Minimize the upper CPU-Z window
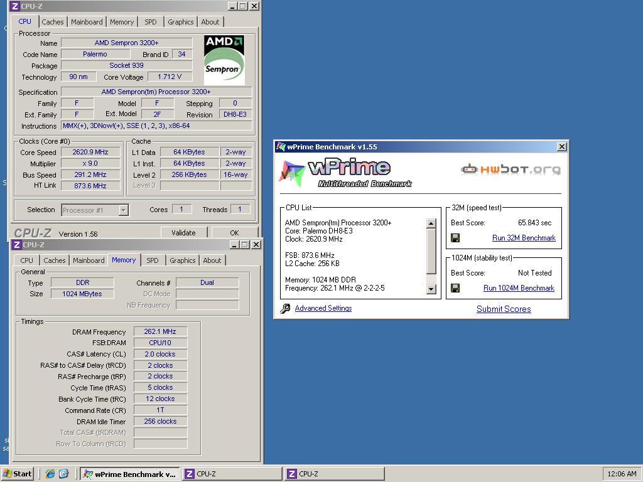The image size is (643, 482). (232, 6)
